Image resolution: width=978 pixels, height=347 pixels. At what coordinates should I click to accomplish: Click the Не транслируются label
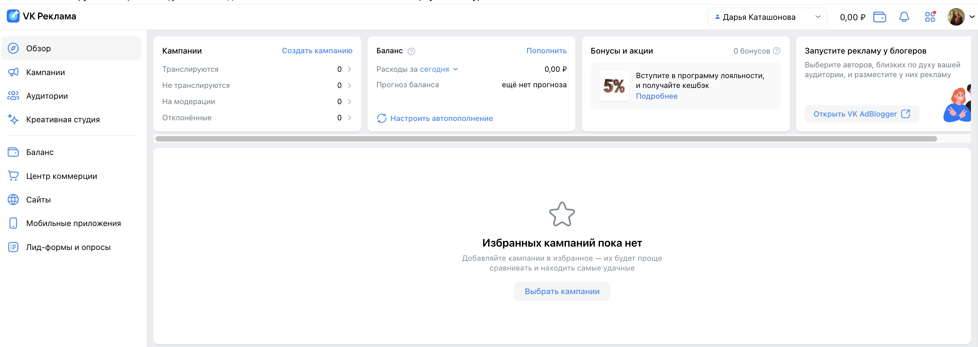[196, 85]
